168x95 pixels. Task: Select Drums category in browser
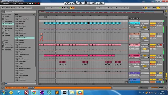[x=7, y=19]
